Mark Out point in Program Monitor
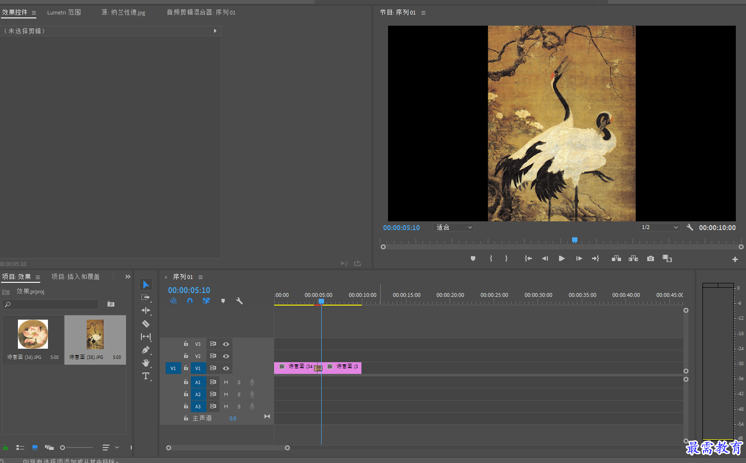Image resolution: width=746 pixels, height=463 pixels. tap(506, 259)
